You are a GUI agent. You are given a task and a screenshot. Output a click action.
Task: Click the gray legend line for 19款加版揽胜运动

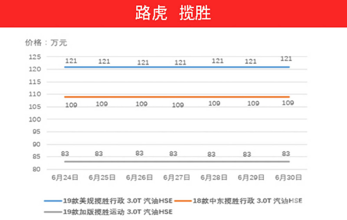pos(53,212)
